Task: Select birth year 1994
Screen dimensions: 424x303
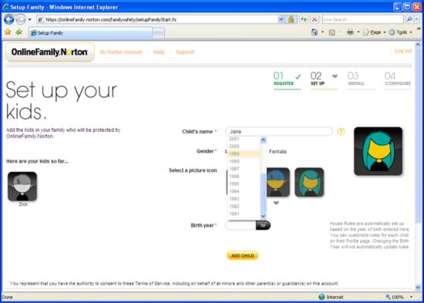Action: coord(244,191)
